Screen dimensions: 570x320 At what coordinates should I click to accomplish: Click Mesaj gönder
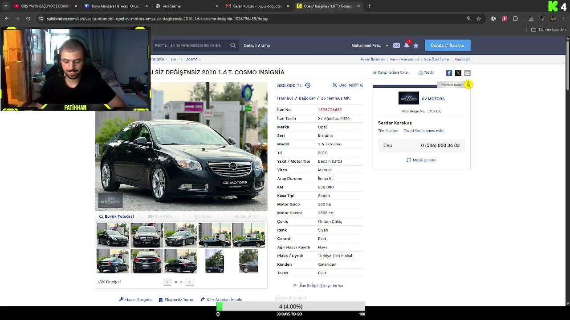421,160
